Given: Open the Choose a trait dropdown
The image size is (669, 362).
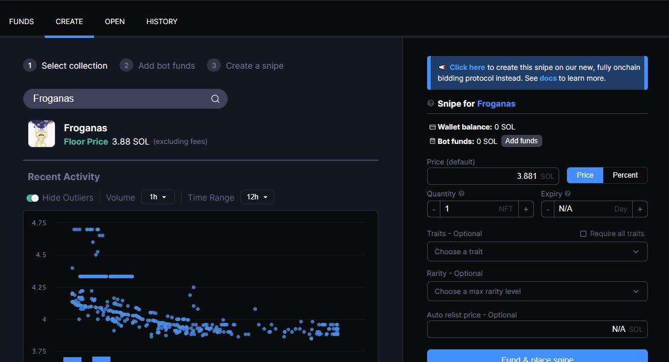Looking at the screenshot, I should 537,251.
